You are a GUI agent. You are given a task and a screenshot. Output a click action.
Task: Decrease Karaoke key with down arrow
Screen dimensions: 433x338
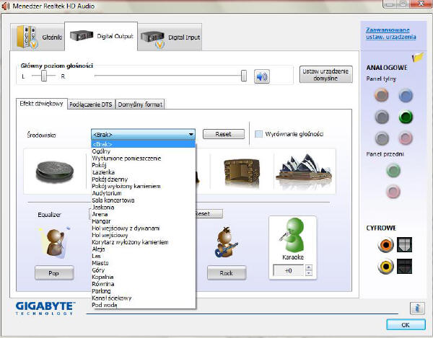click(309, 273)
